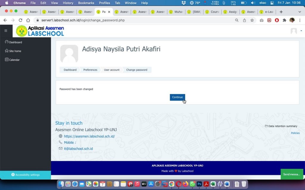Open the Trash in the dock
The image size is (305, 190).
click(244, 184)
